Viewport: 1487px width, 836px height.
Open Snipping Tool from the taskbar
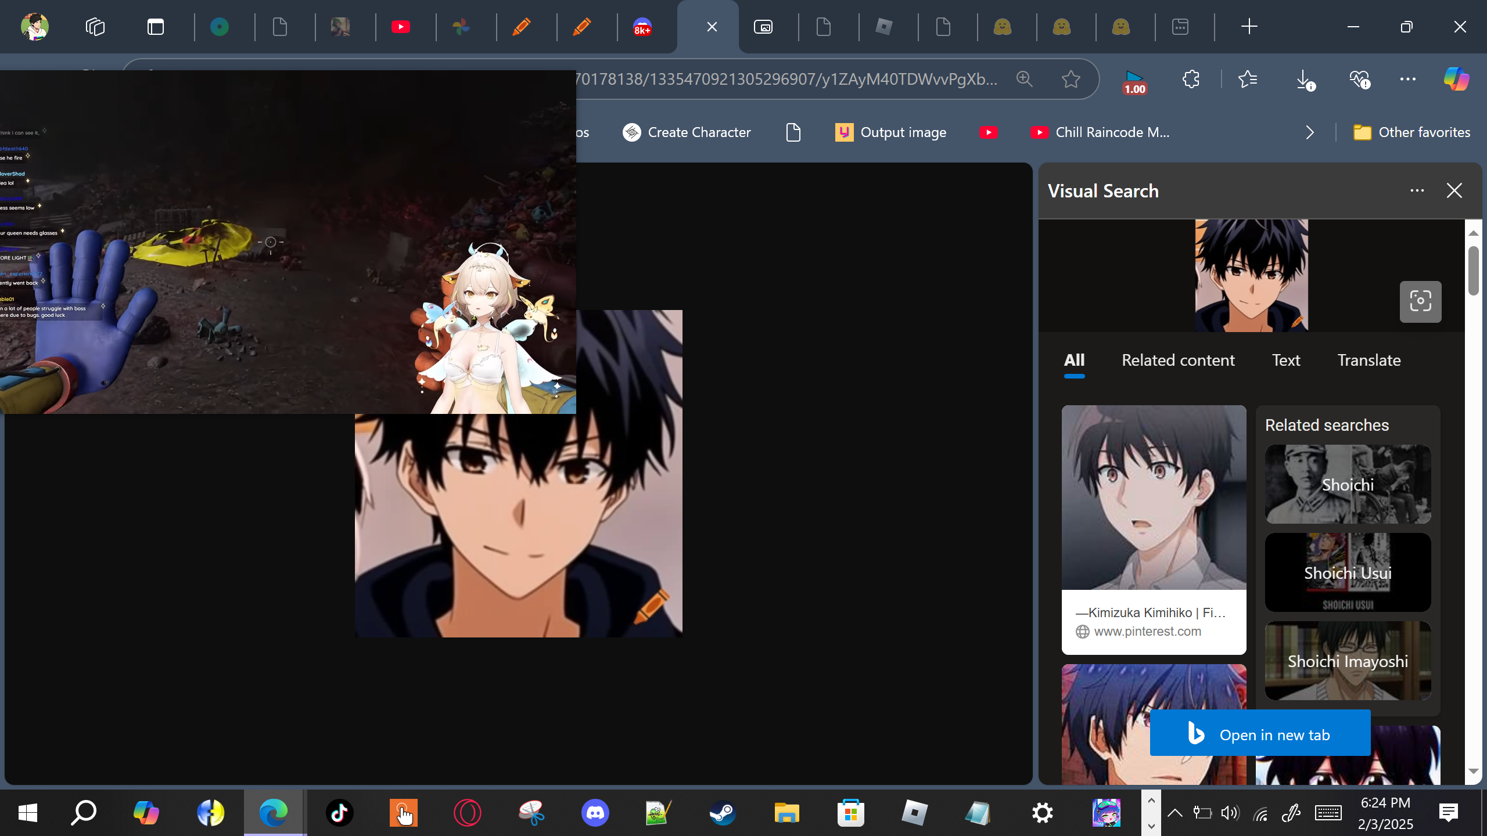tap(531, 813)
